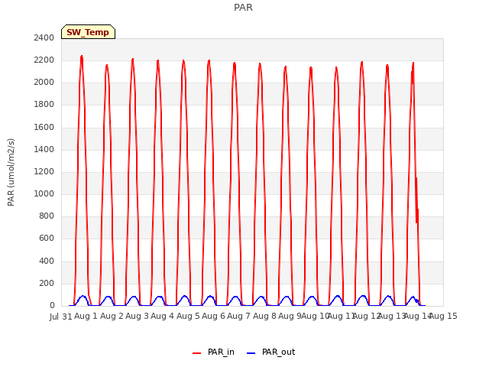Click the blue PAR_out legend swatch

(251, 353)
